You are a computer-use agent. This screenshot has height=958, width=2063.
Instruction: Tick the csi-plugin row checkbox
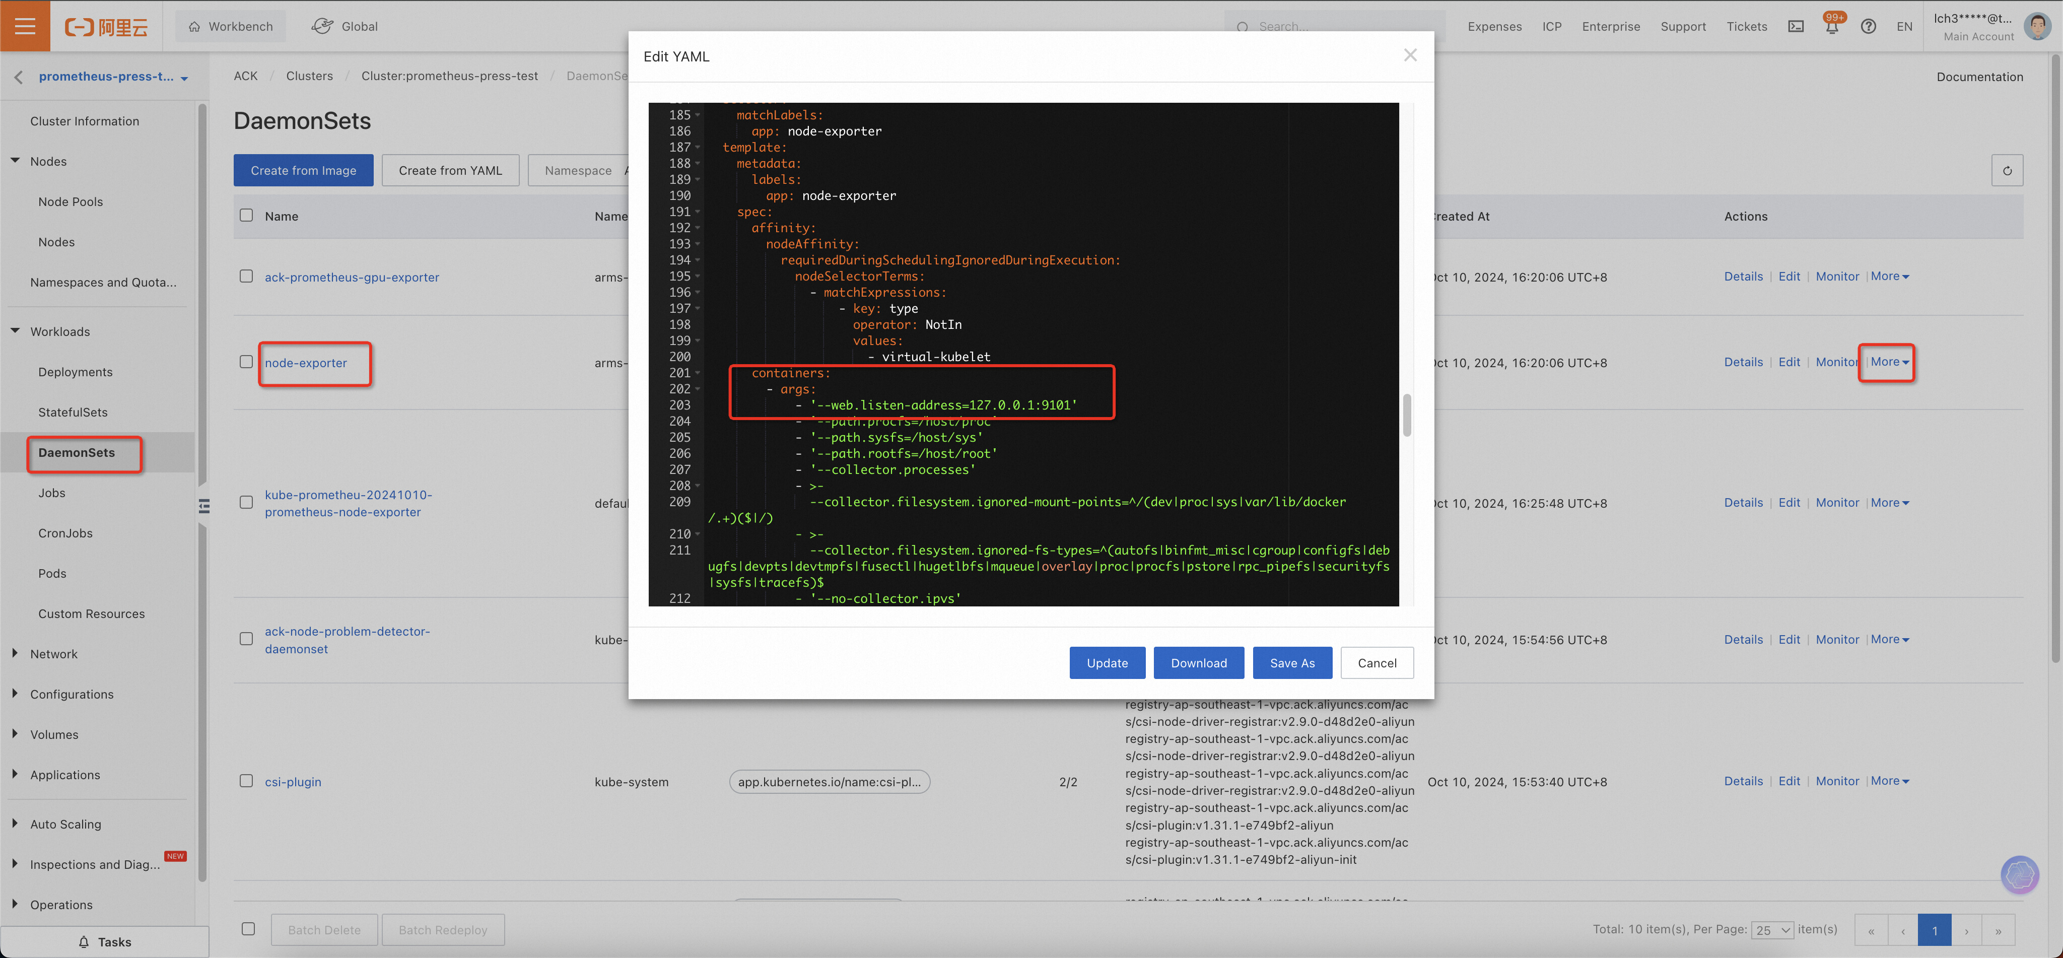[x=247, y=781]
